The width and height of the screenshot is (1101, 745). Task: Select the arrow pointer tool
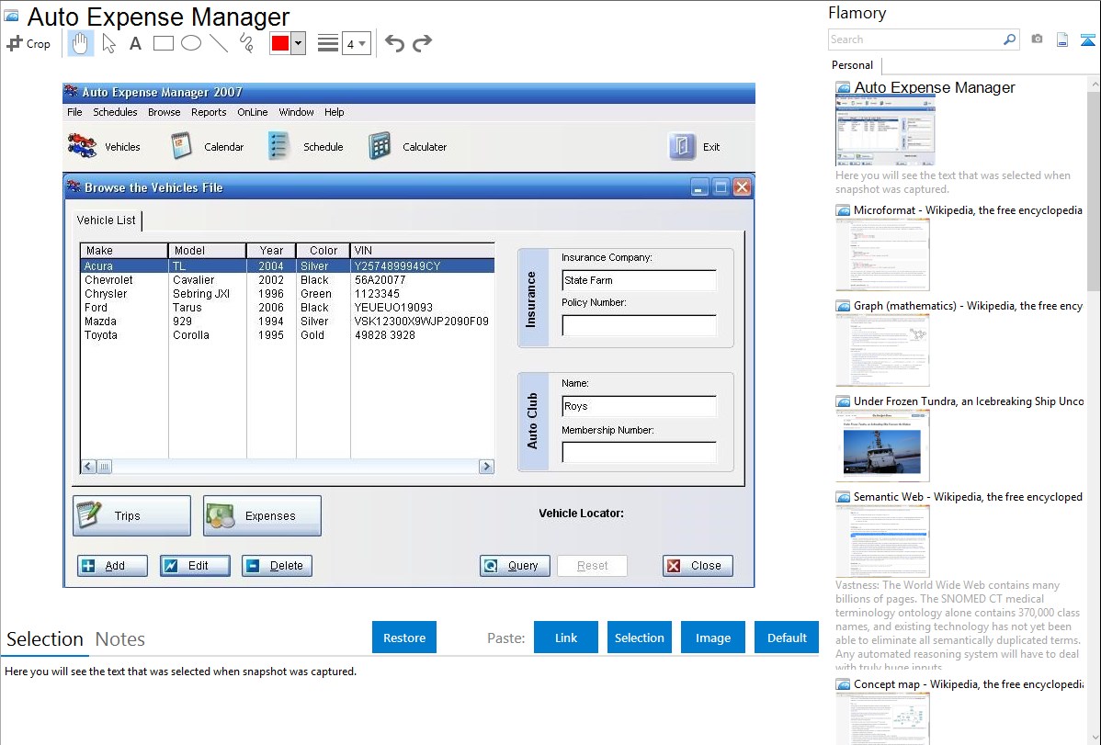[x=108, y=43]
